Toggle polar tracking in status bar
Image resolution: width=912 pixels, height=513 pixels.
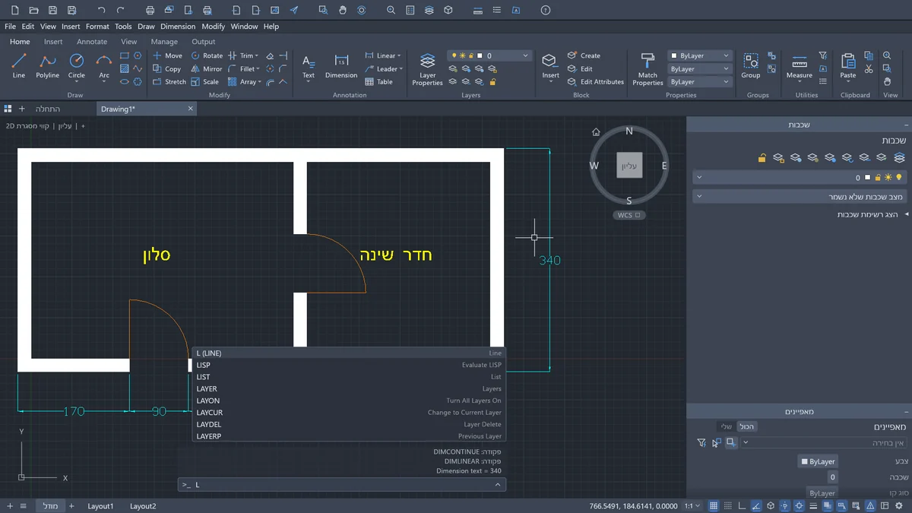[x=756, y=506]
